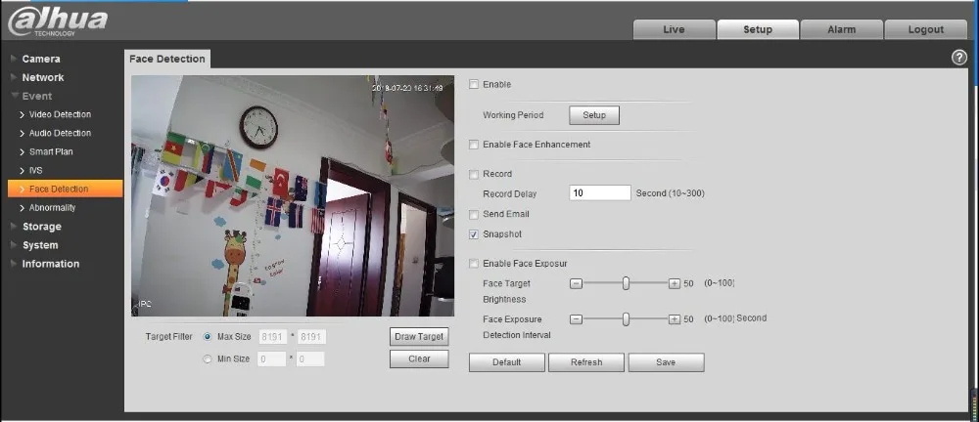Open Audio Detection settings
This screenshot has height=422, width=979.
[x=60, y=134]
